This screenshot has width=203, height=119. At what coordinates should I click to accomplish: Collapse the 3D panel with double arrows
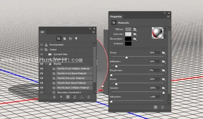click(x=90, y=28)
